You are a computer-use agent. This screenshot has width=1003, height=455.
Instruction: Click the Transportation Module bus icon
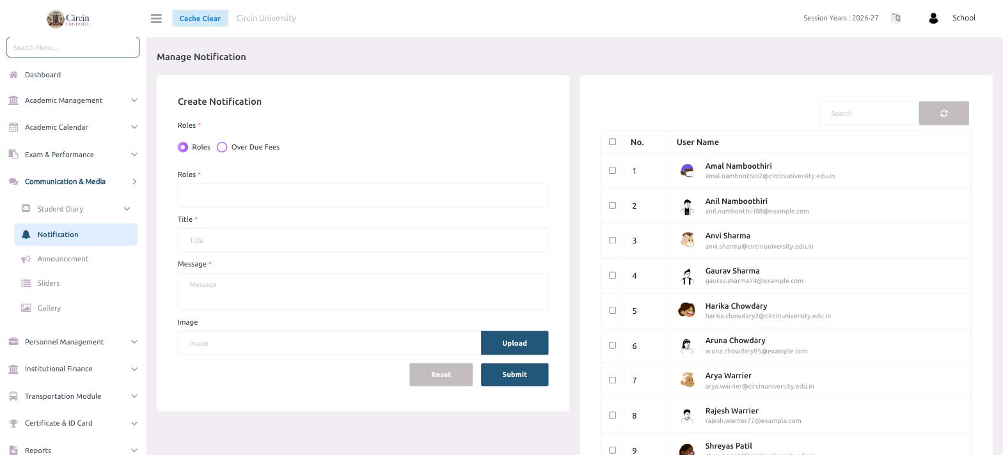(13, 396)
